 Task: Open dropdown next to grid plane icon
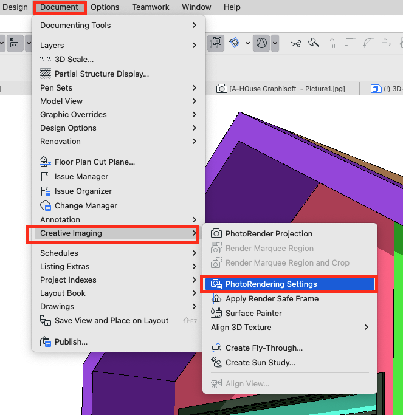[247, 43]
